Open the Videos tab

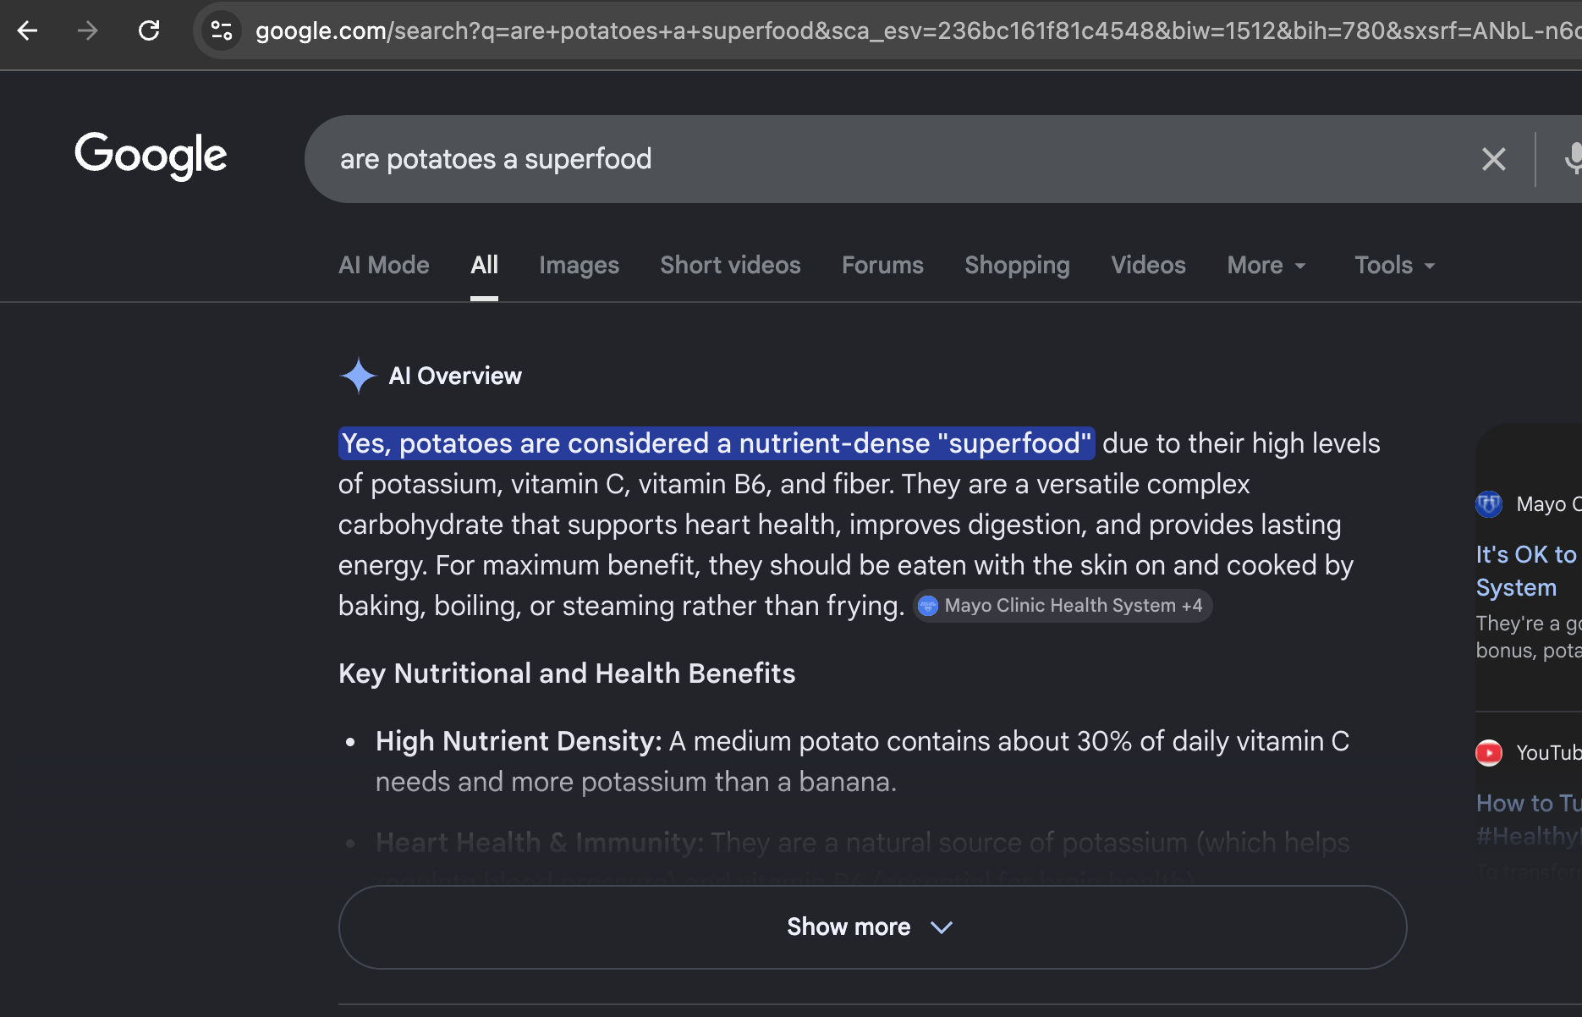click(1148, 266)
